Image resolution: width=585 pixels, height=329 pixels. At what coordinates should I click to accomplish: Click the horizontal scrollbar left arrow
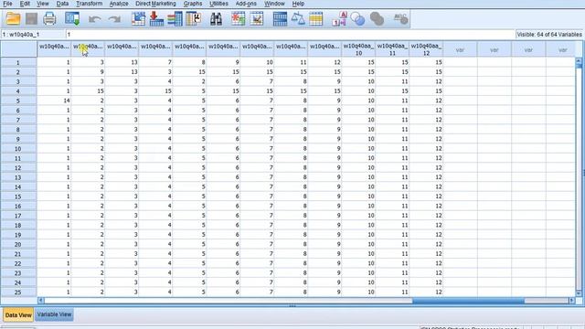tap(41, 301)
